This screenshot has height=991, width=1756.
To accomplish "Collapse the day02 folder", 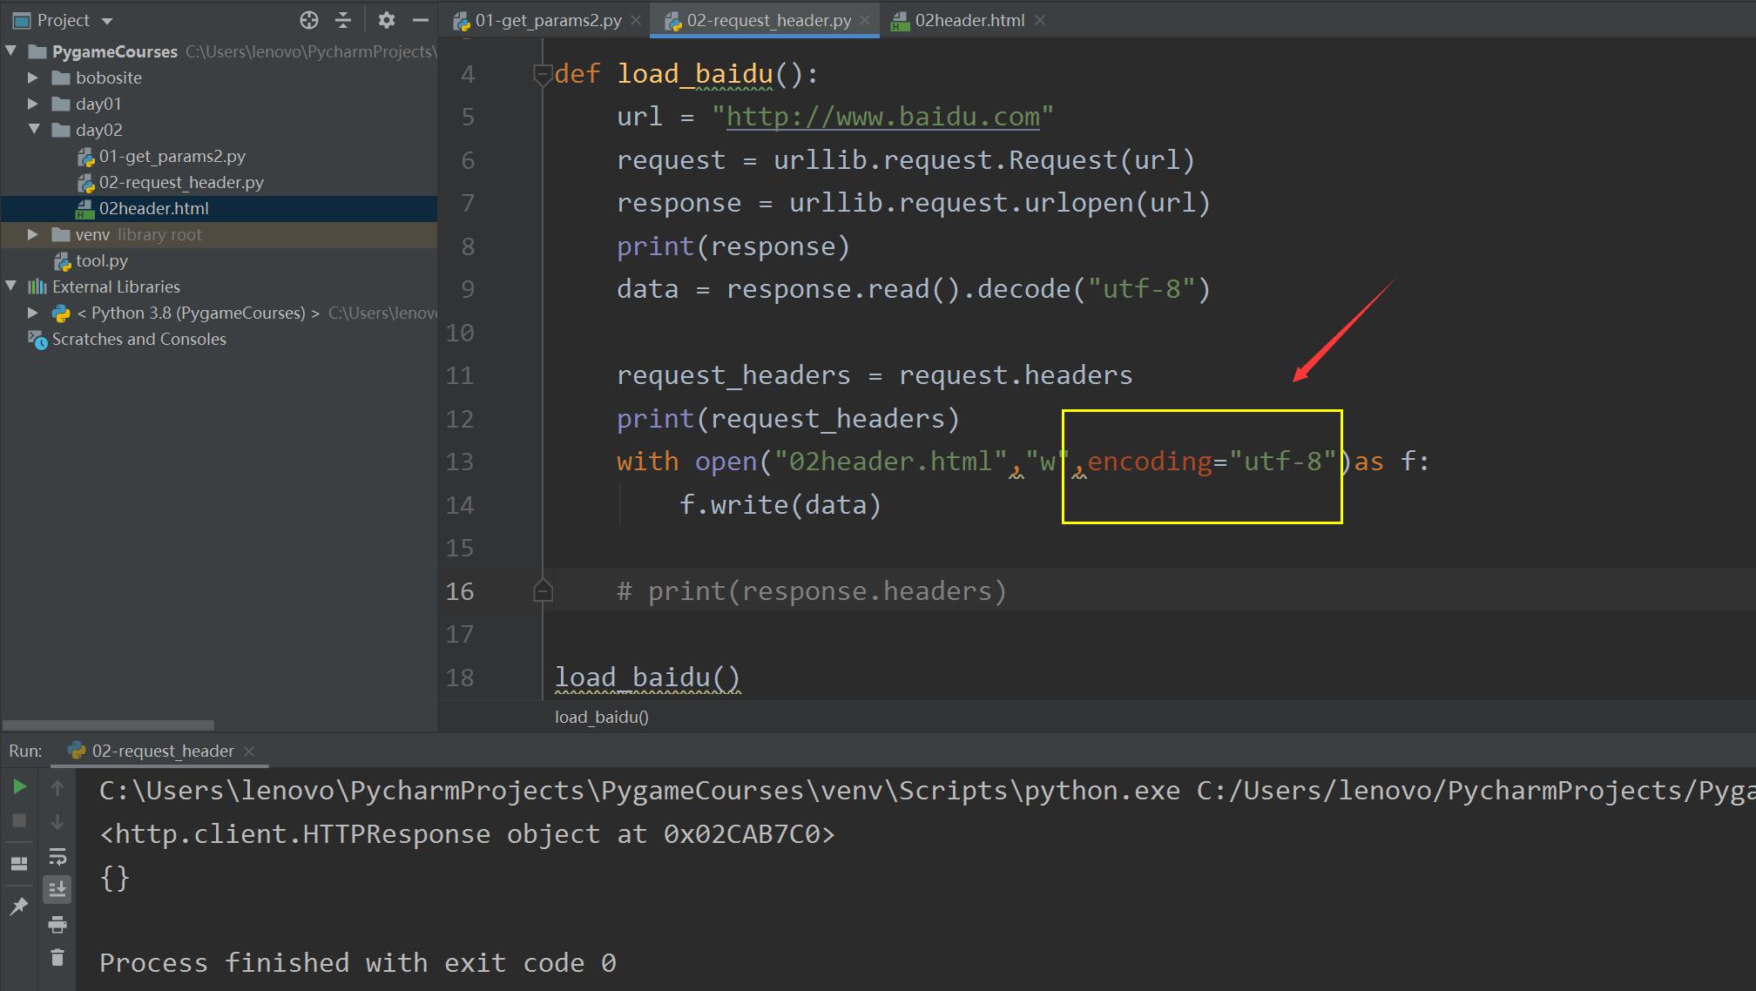I will pyautogui.click(x=33, y=130).
